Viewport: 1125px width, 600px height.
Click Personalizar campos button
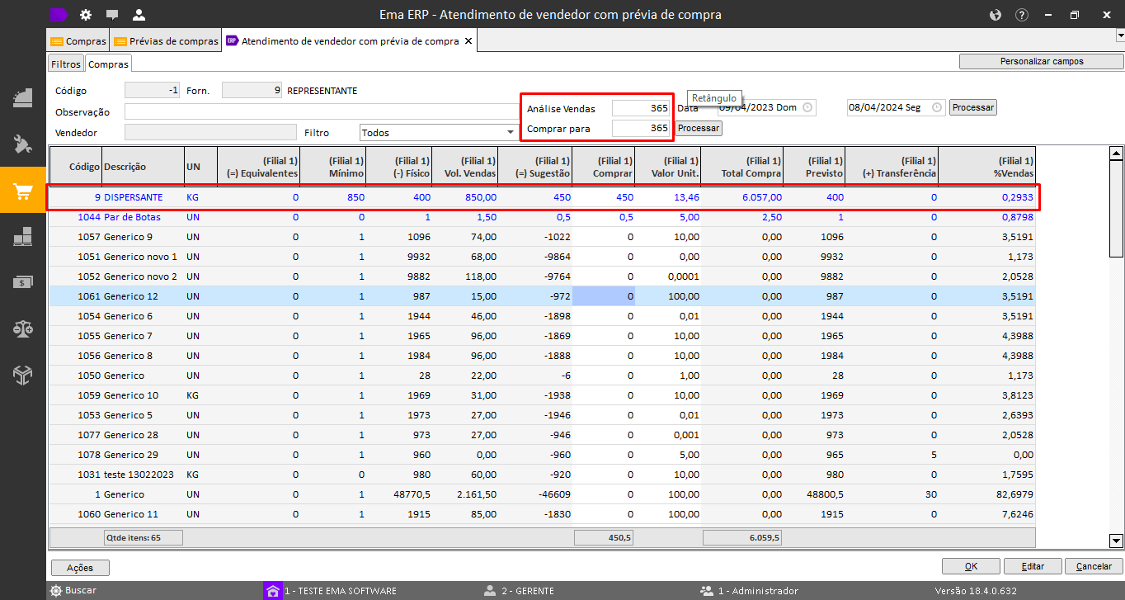tap(1042, 61)
